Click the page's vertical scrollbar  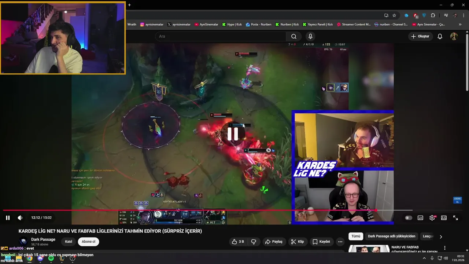click(467, 62)
